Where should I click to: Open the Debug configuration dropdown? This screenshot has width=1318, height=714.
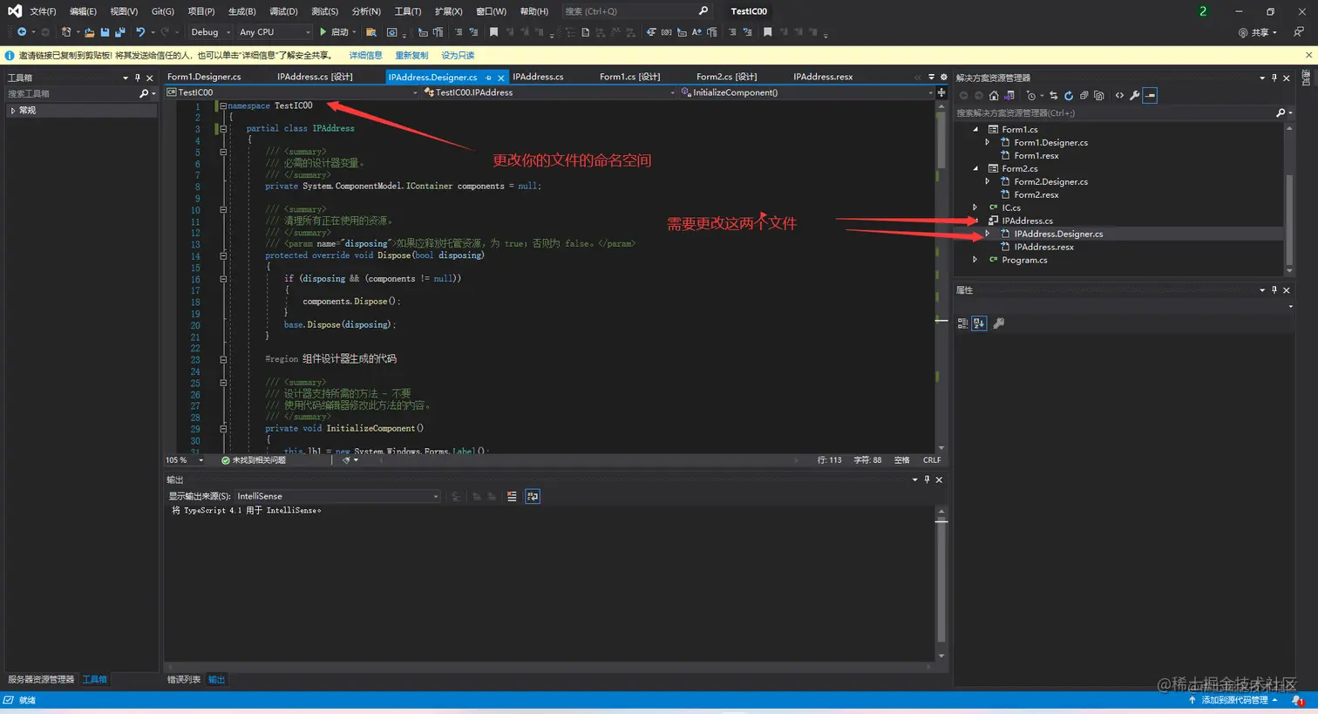210,32
